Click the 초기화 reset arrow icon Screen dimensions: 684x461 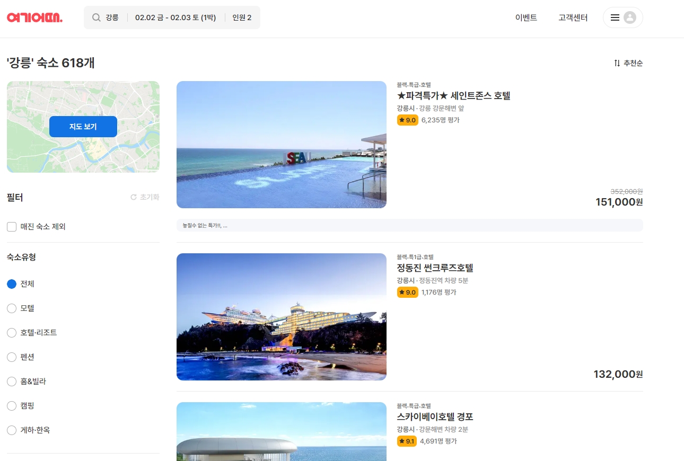click(x=134, y=197)
